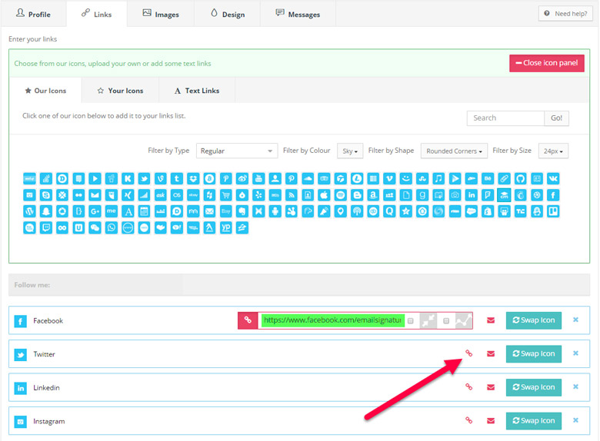Screen dimensions: 600x441
Task: Open the Text Links tab
Action: click(197, 91)
